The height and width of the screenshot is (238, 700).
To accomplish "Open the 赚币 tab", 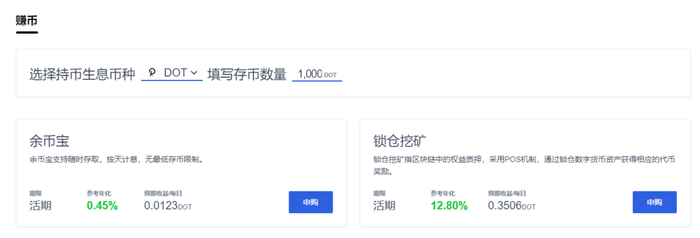I will click(27, 21).
